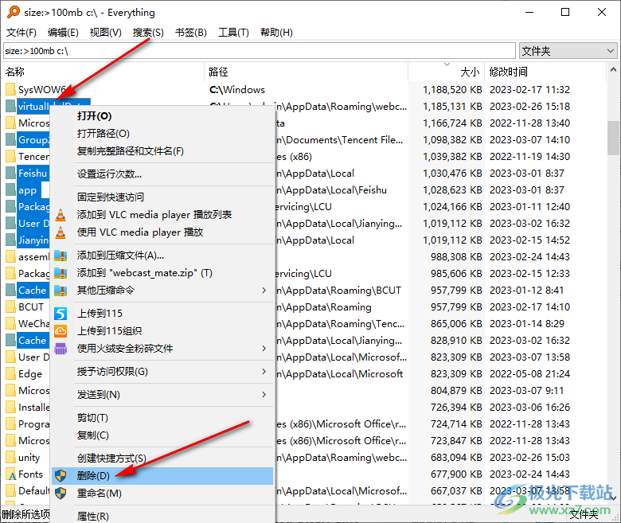The height and width of the screenshot is (523, 621).
Task: Click the Default folder icon
Action: point(10,491)
